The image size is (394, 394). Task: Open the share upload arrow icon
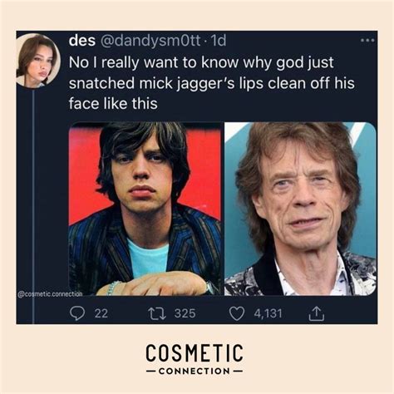(x=317, y=313)
